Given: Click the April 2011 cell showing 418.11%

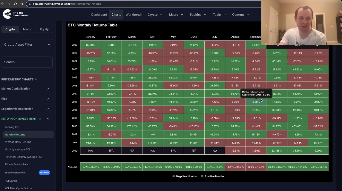Looking at the screenshot, I should (x=153, y=143).
